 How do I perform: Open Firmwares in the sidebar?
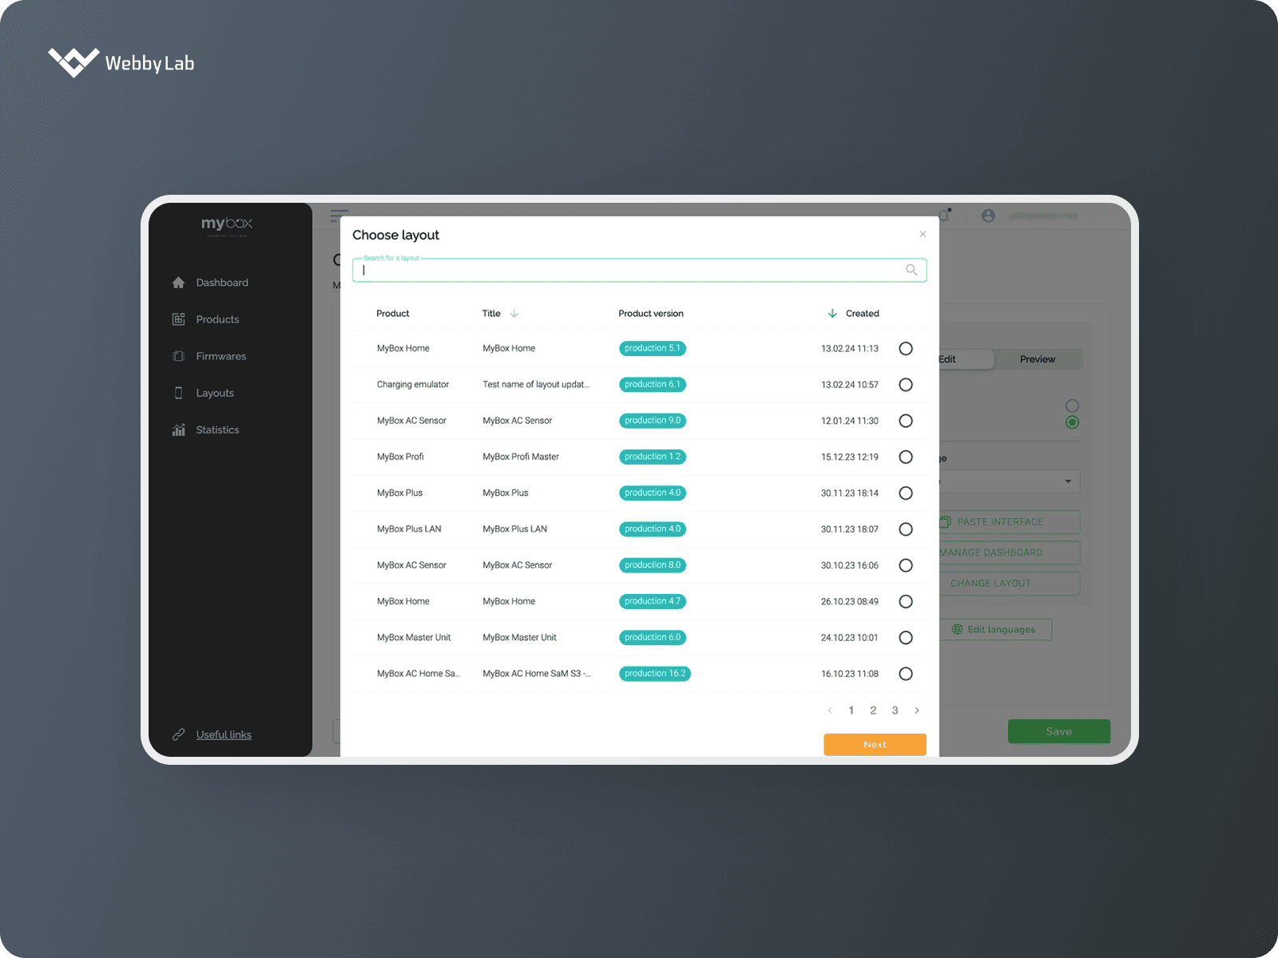point(221,356)
